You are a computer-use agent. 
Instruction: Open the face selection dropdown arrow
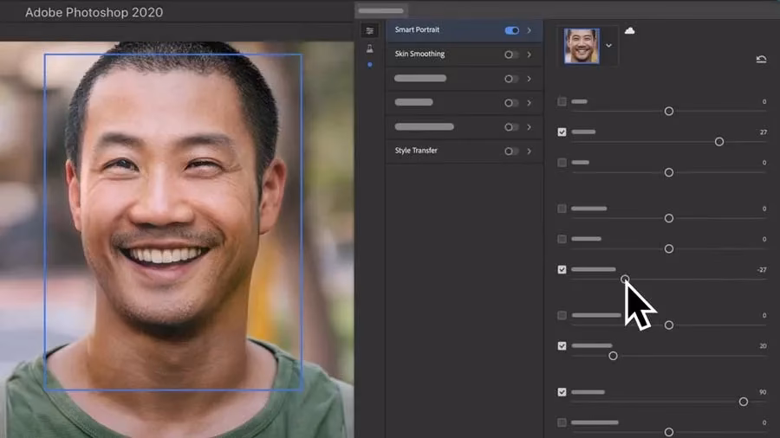pos(608,46)
